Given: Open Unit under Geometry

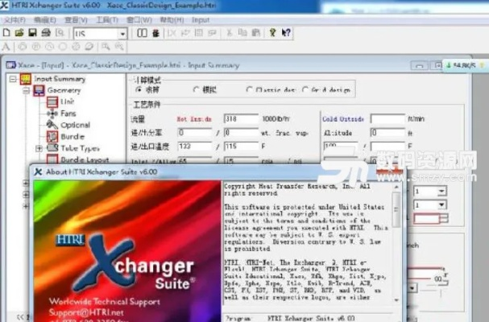Looking at the screenshot, I should 66,102.
